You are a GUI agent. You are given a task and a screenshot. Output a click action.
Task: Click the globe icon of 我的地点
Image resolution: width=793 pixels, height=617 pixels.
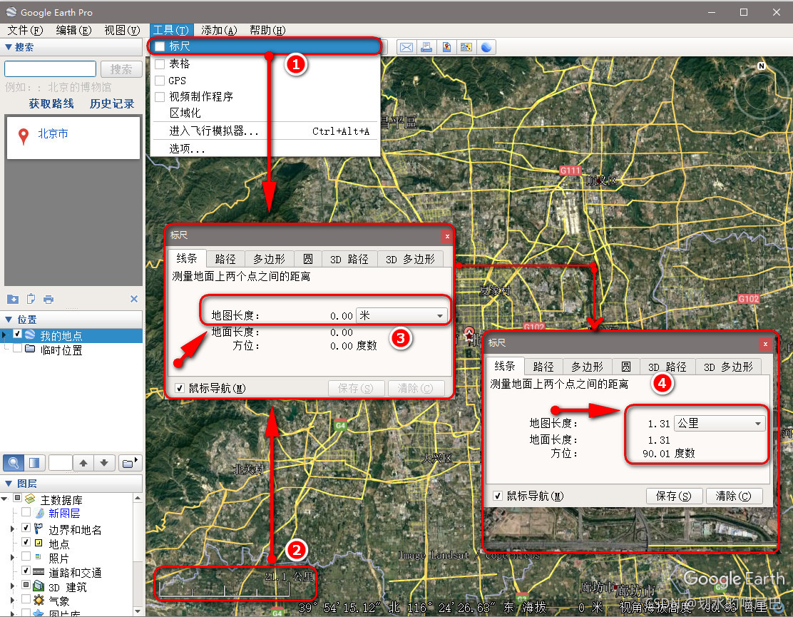pos(30,335)
